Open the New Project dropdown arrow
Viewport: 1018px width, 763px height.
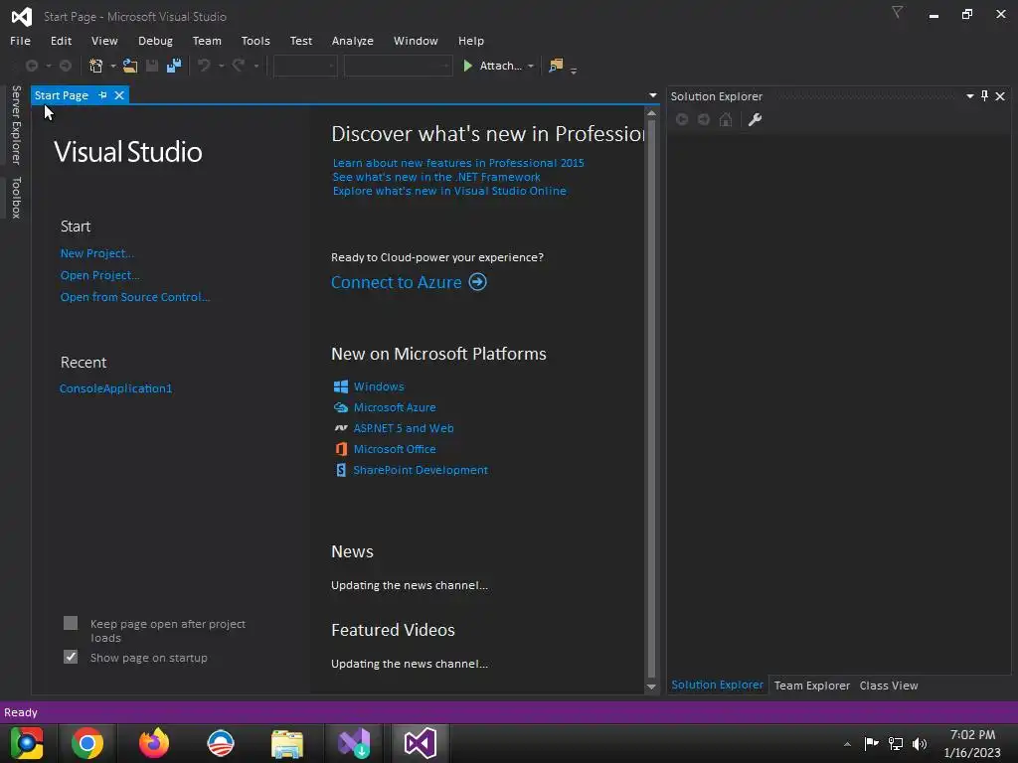pos(113,67)
